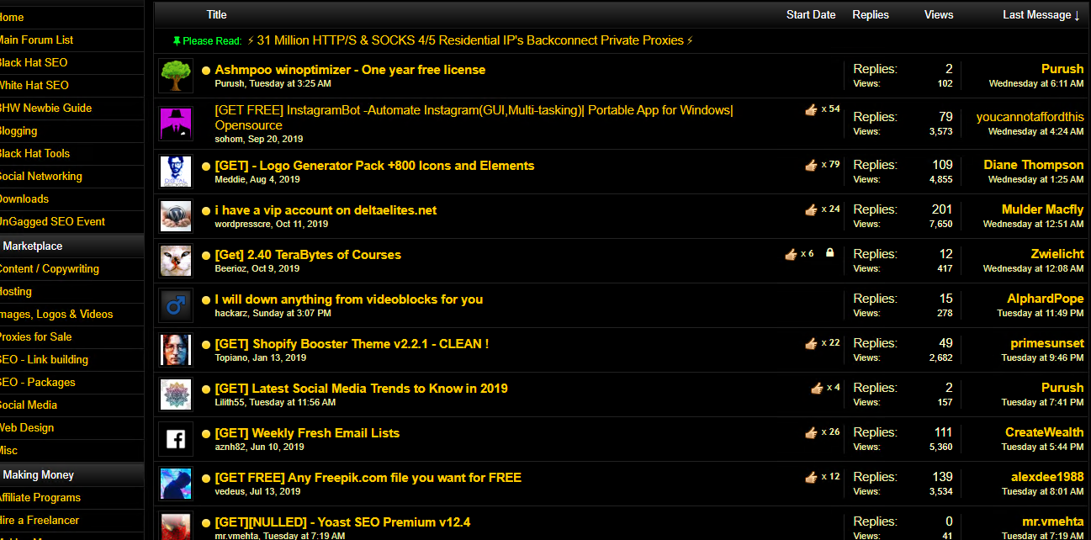Click thumbs-up icon on Shopify Booster thread
This screenshot has height=540, width=1091.
[x=811, y=343]
